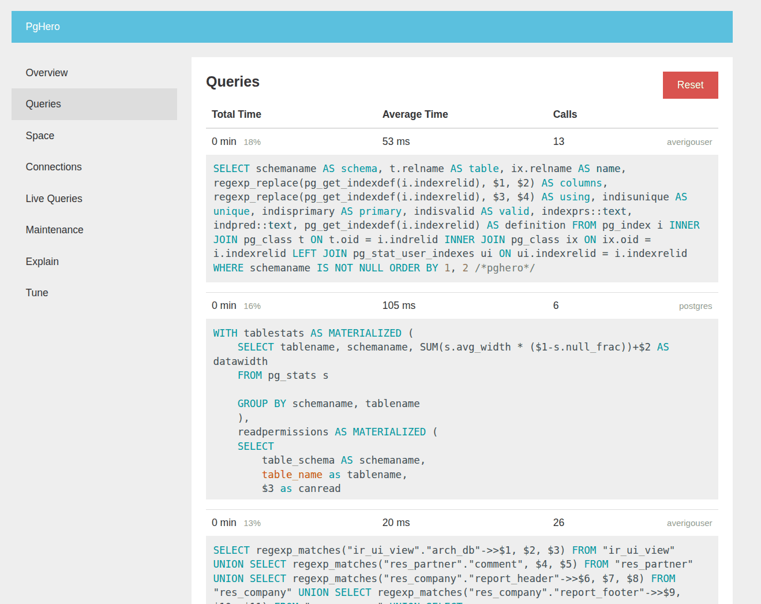
Task: Click the 18% value next to first query
Action: tap(252, 142)
